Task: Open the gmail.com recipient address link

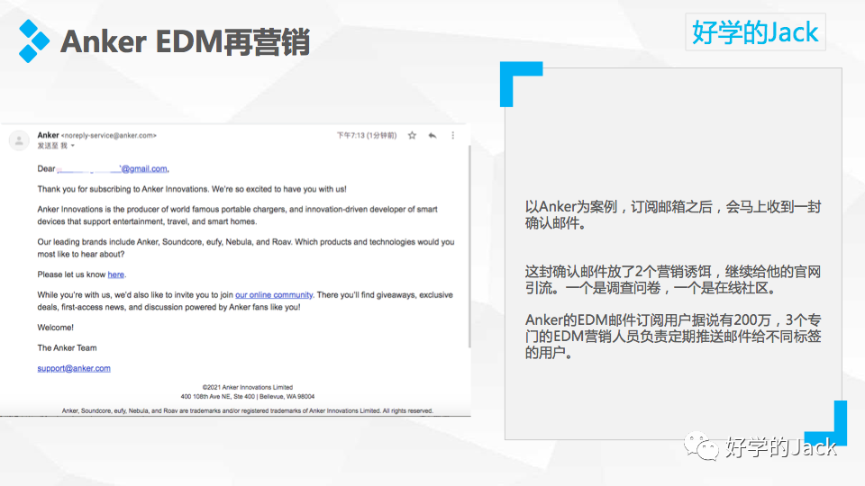Action: click(113, 168)
